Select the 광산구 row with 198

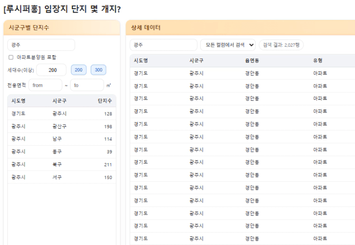point(61,126)
